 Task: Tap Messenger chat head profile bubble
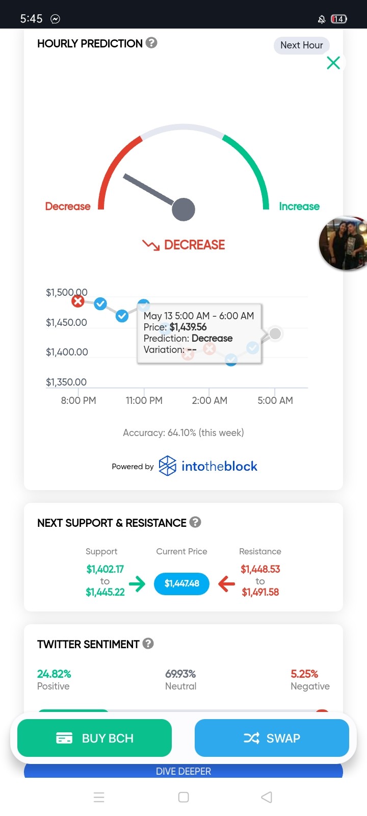343,243
